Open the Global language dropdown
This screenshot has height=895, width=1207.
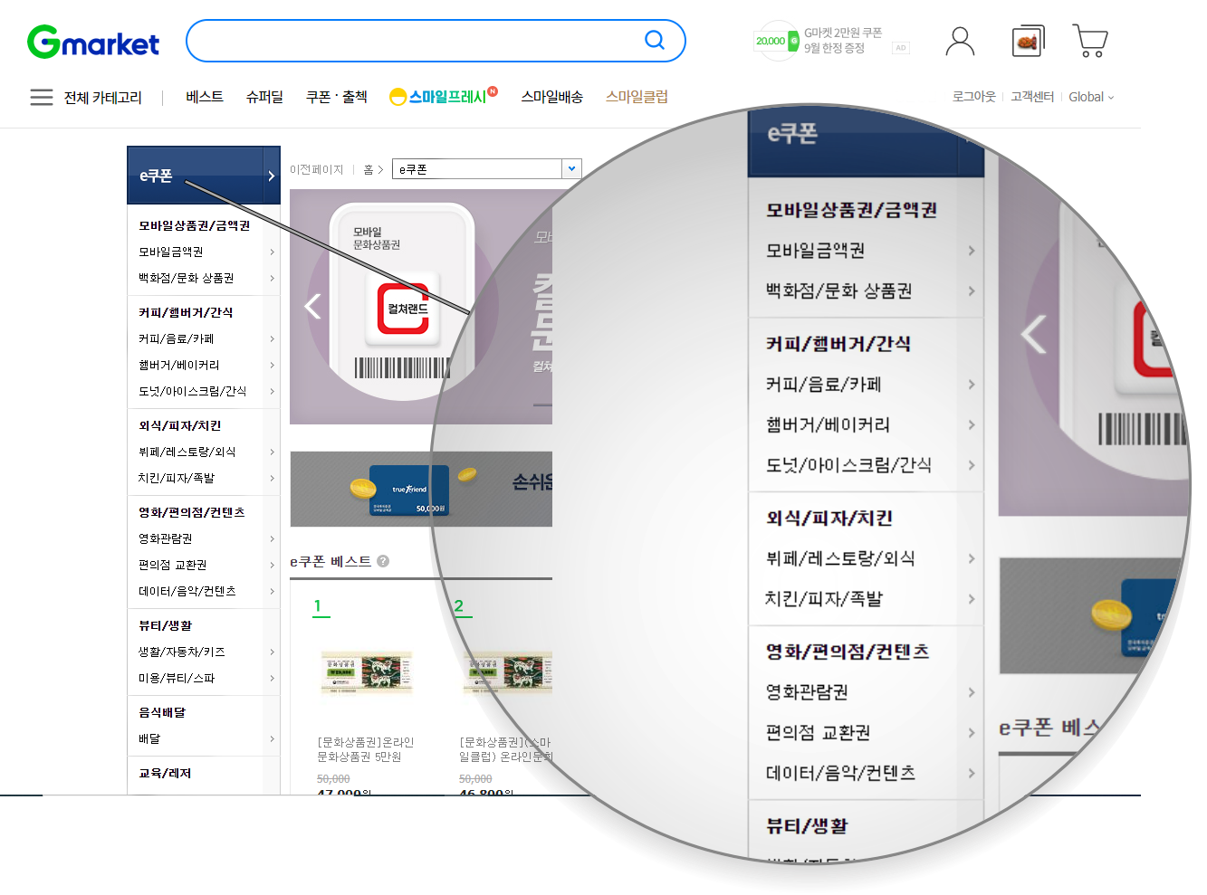1091,97
